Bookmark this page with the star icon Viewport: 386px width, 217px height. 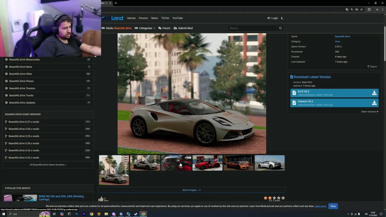click(x=362, y=10)
